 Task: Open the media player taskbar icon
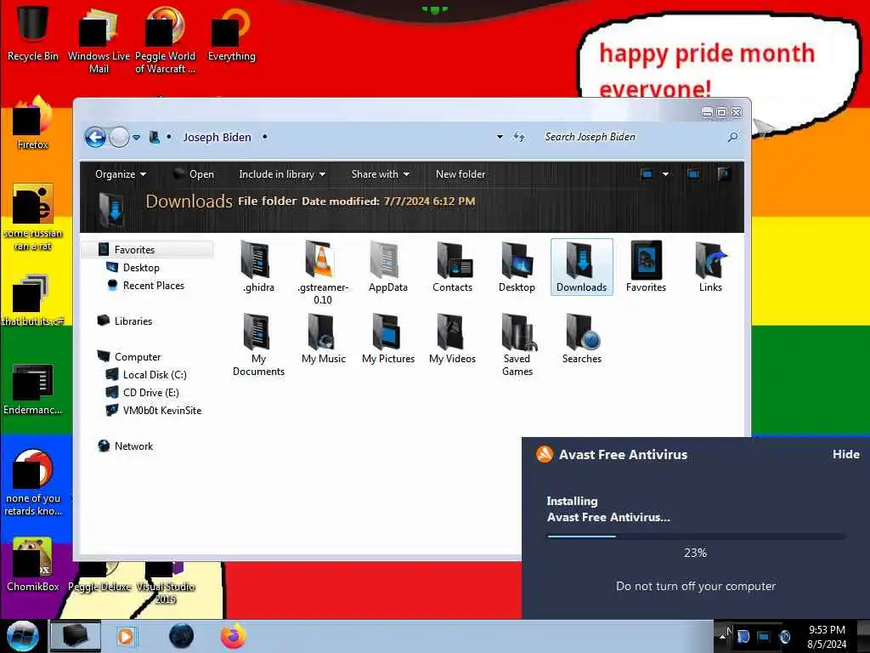(x=127, y=636)
